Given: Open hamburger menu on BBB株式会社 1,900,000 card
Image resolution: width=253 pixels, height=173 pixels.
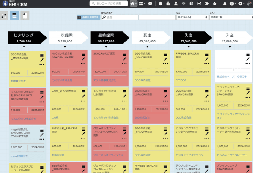Looking at the screenshot, I should point(165,92).
